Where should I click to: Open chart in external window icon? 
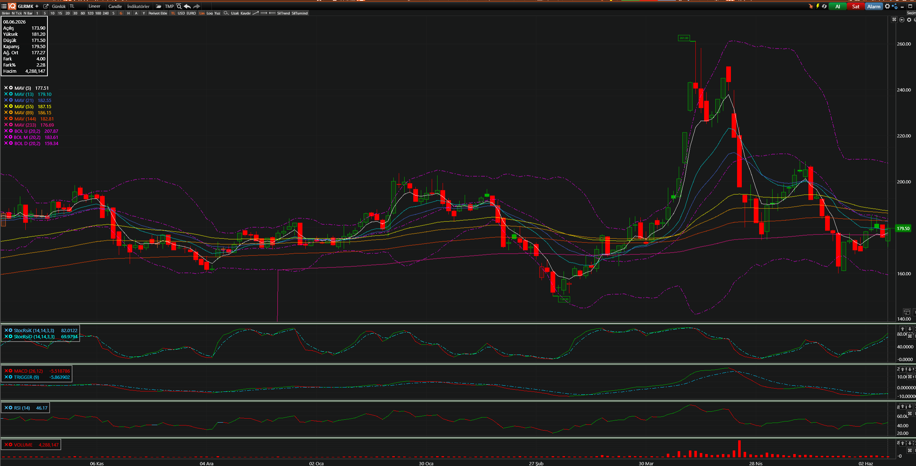coord(46,6)
